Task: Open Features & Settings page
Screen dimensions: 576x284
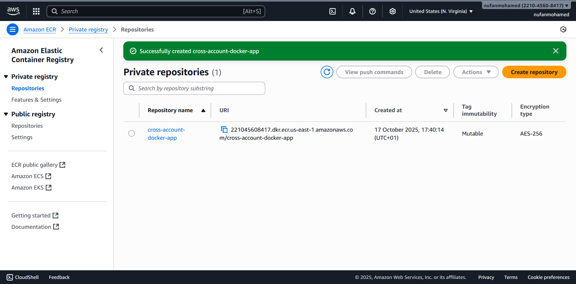Action: click(x=36, y=100)
